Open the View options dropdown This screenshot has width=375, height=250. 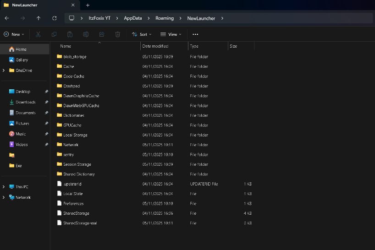click(x=171, y=34)
